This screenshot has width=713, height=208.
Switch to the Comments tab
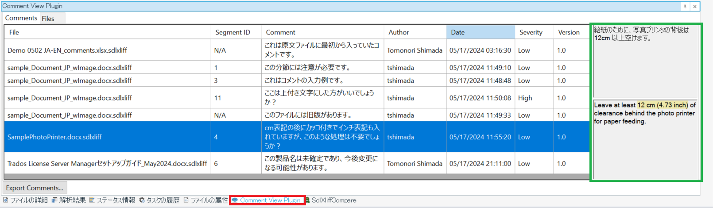point(21,18)
